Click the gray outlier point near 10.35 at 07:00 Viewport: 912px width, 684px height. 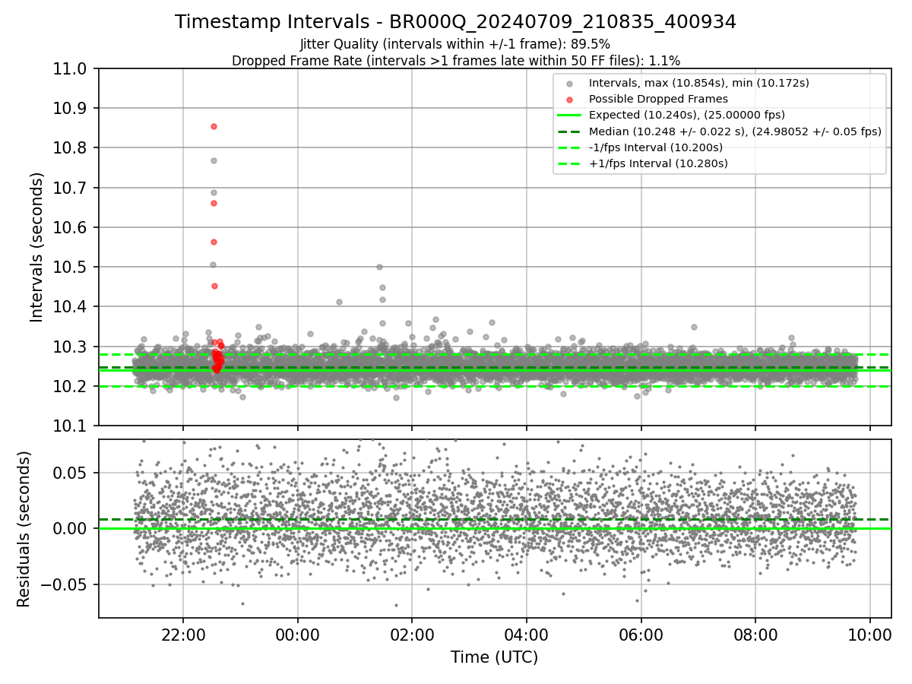pos(694,327)
